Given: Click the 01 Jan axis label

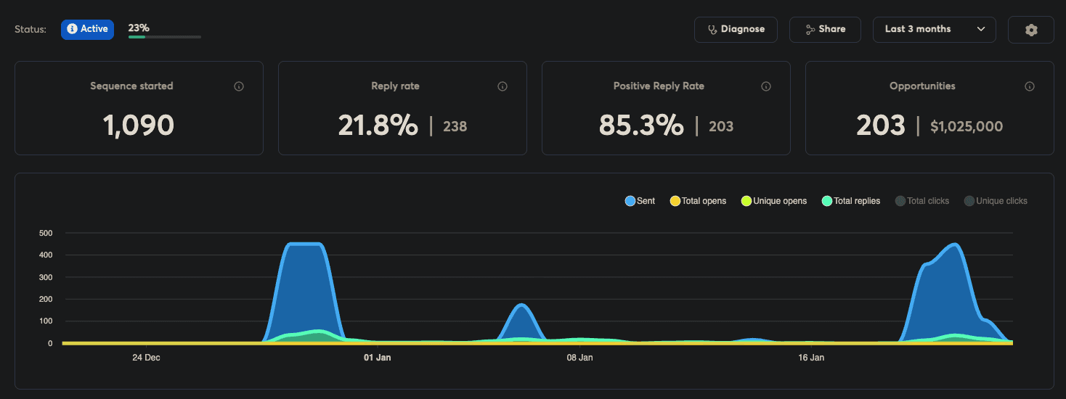Looking at the screenshot, I should pos(378,358).
